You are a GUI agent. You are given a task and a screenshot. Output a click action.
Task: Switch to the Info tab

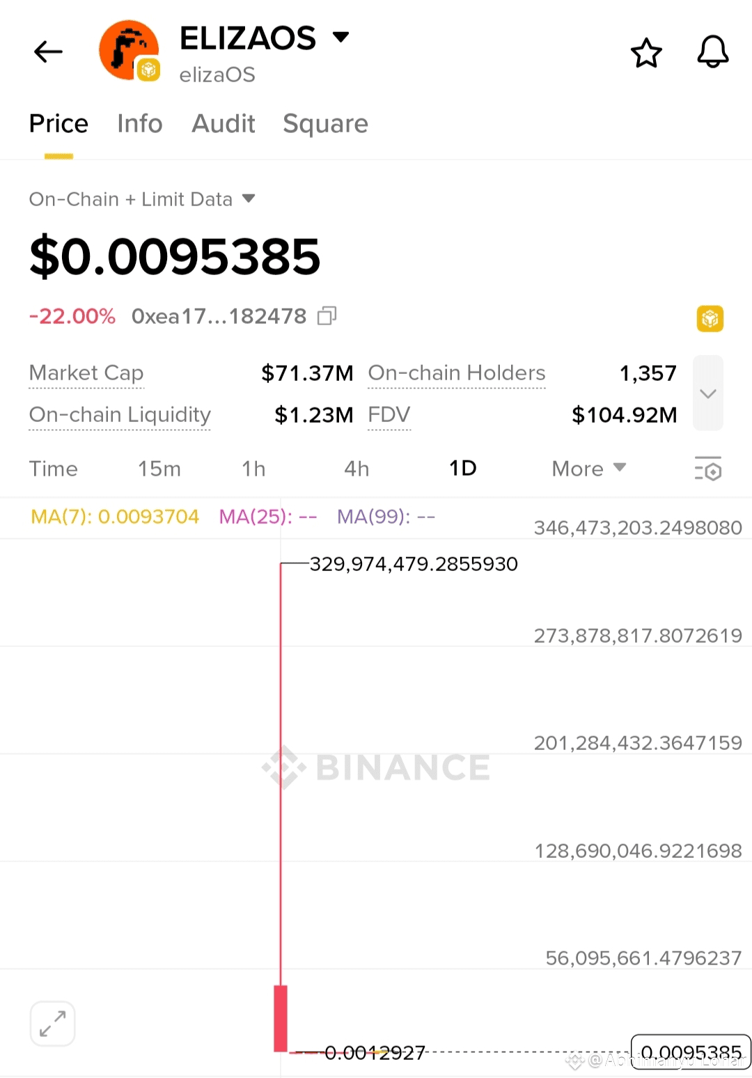click(x=139, y=124)
